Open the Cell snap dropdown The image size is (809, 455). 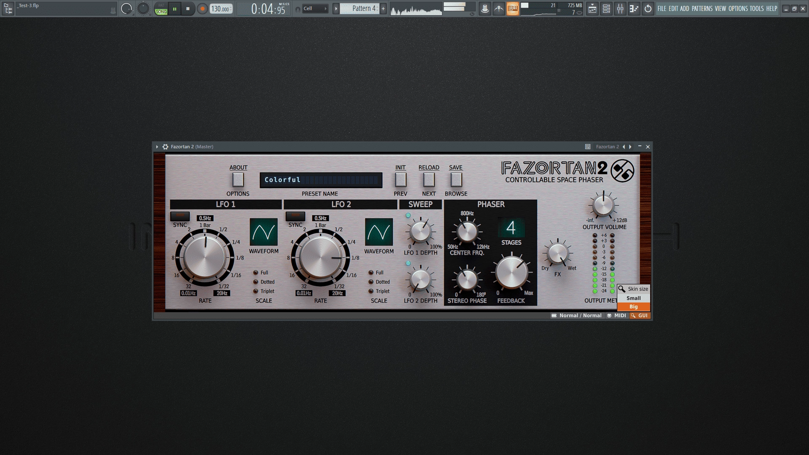(x=315, y=8)
